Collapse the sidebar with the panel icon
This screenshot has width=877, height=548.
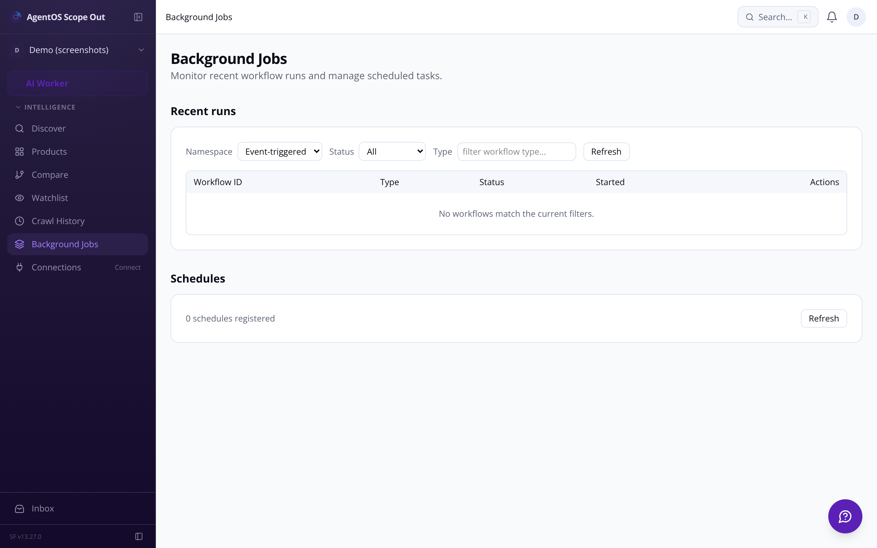[x=138, y=17]
